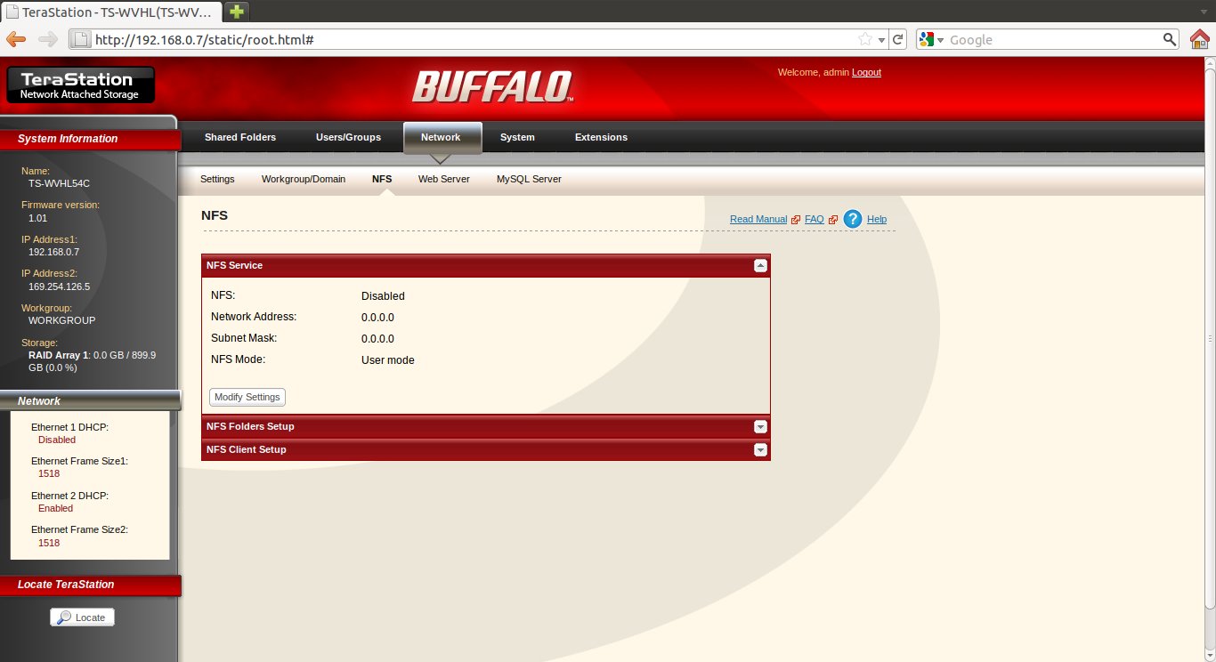Open the URL history dropdown arrow
This screenshot has height=662, width=1216.
pyautogui.click(x=881, y=40)
